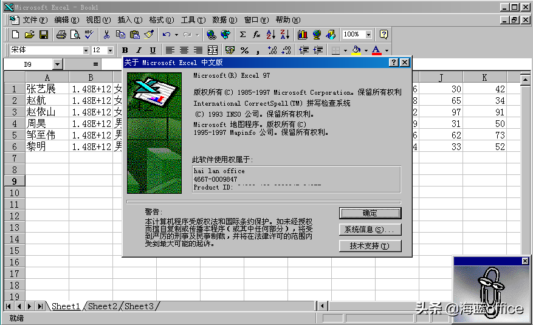Click the Paste clipboard icon
Screen dimensions: 533x325
pyautogui.click(x=134, y=34)
